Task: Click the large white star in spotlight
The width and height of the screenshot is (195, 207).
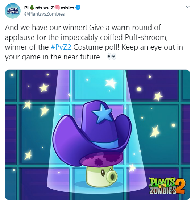Action: pyautogui.click(x=111, y=83)
